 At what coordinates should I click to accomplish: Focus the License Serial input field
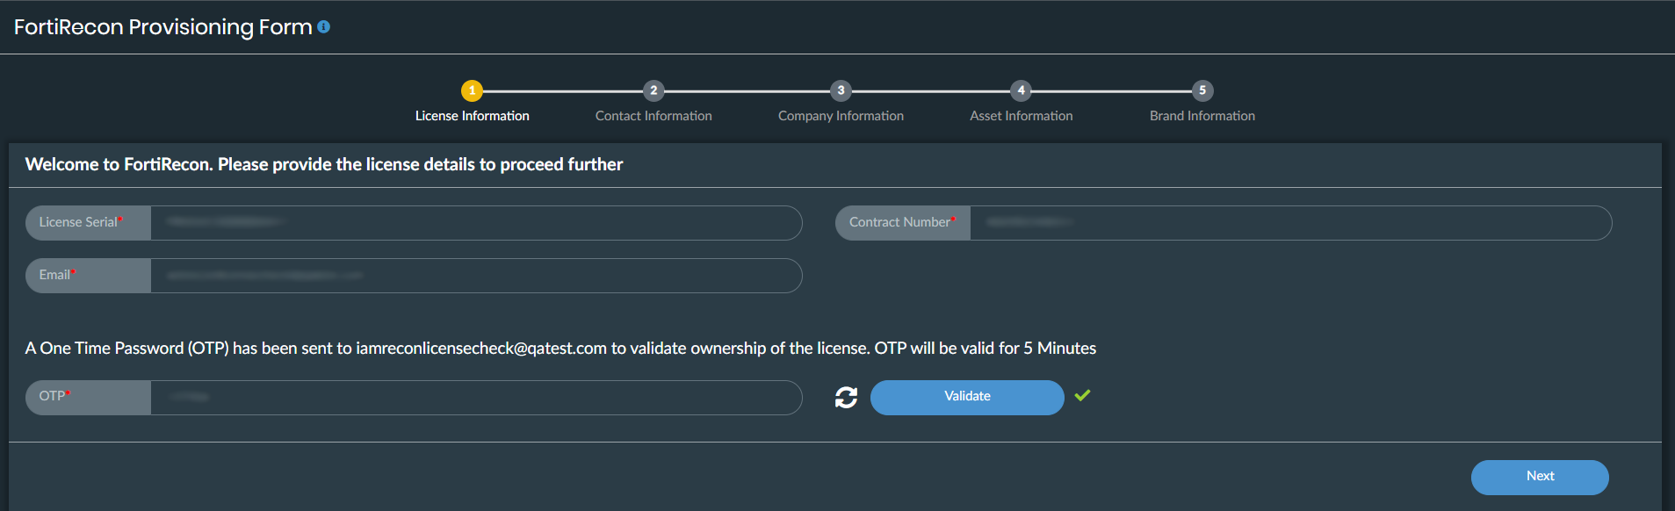point(475,223)
